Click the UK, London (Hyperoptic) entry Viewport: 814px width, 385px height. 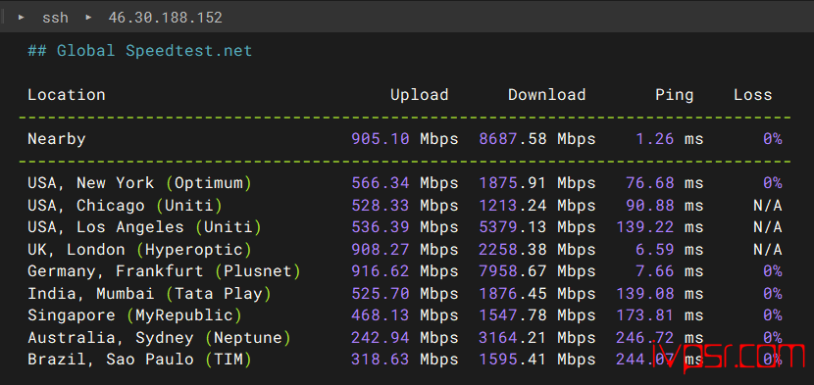pos(139,250)
